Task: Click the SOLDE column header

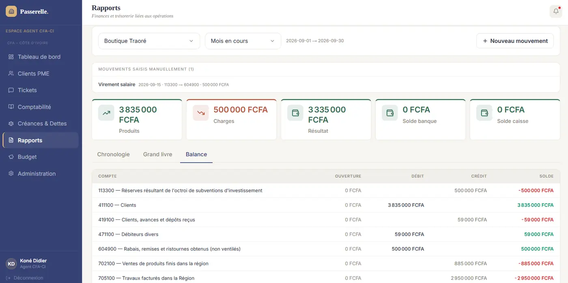Action: click(546, 176)
